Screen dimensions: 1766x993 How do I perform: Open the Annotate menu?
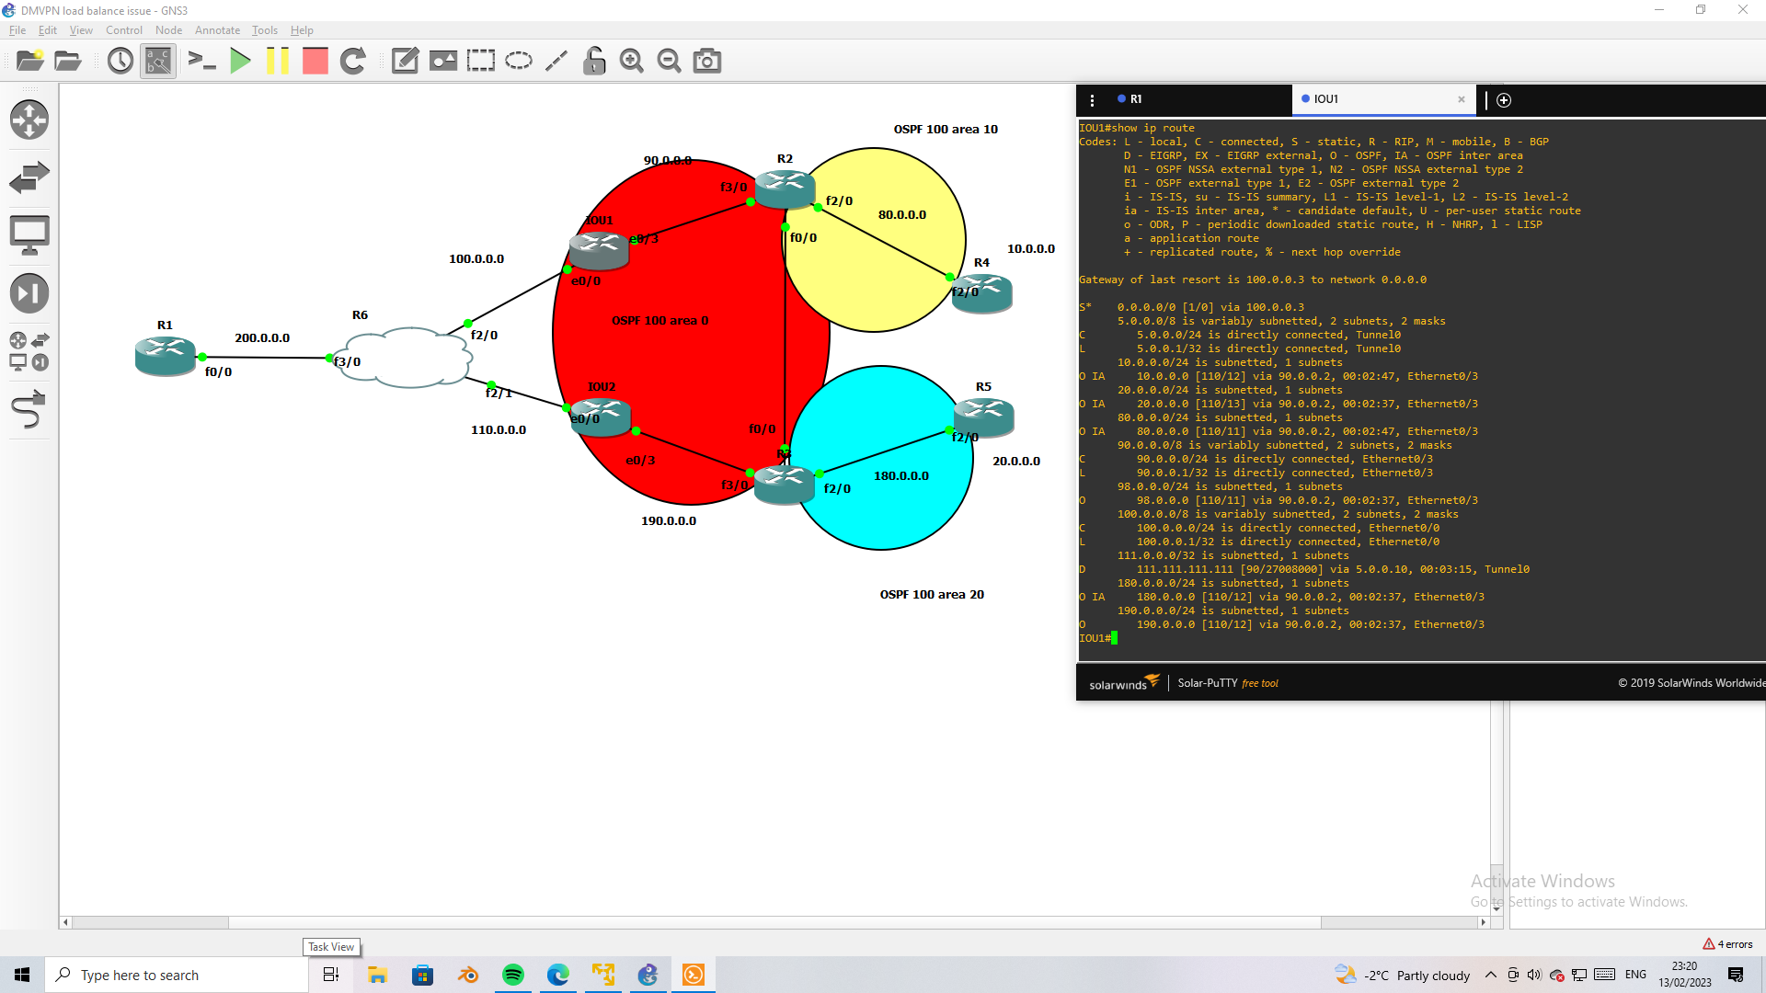[217, 29]
